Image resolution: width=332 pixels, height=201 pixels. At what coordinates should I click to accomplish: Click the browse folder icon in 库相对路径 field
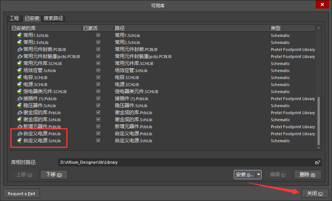318,162
